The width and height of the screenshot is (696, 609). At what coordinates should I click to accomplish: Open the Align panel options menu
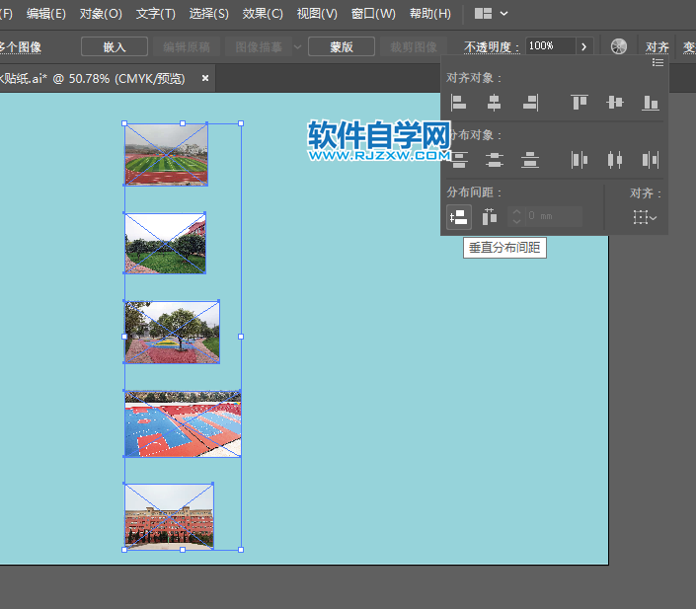(657, 62)
